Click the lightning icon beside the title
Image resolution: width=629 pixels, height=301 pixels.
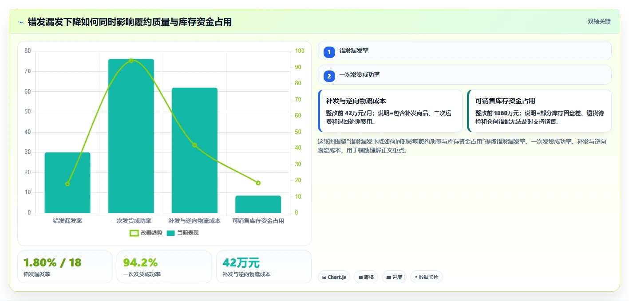pyautogui.click(x=21, y=22)
